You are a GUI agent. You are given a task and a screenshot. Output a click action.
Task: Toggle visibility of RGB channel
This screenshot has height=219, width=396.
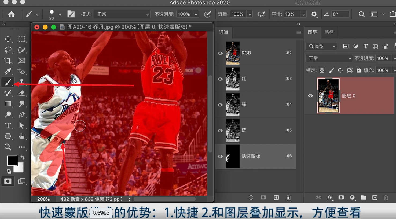(220, 53)
